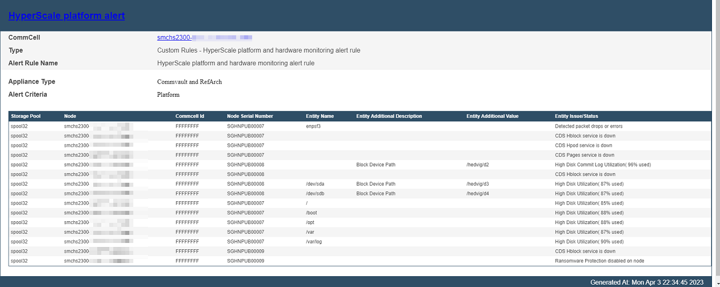Click Ransomware Protection disabled on node status
Screen dimensions: 720x287
pos(599,261)
